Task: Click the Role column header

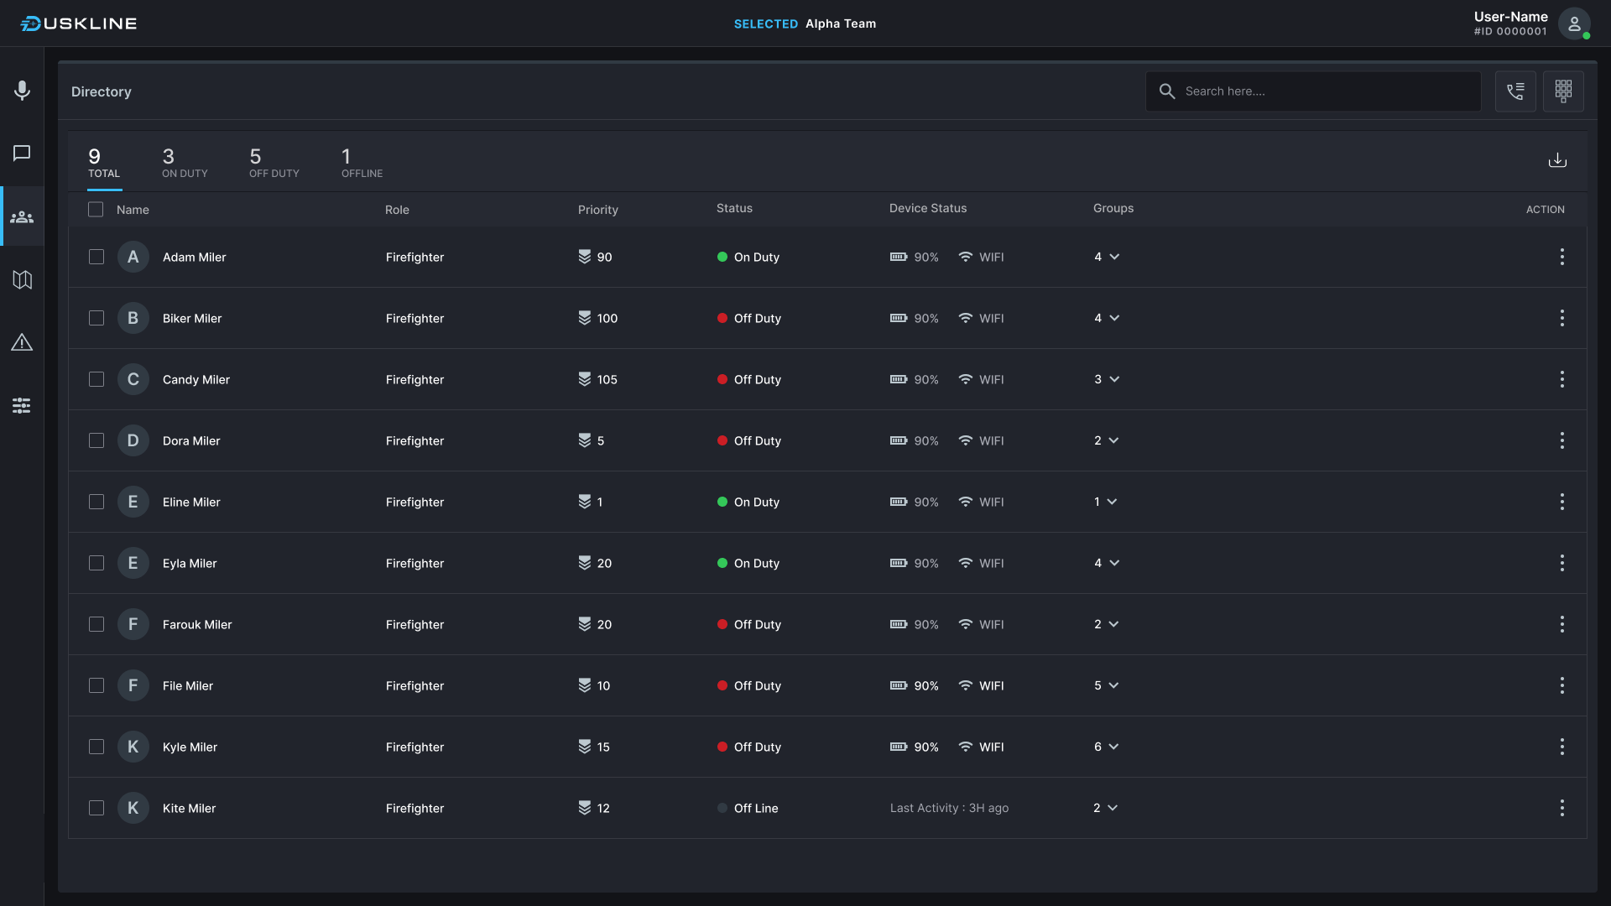Action: click(x=397, y=210)
